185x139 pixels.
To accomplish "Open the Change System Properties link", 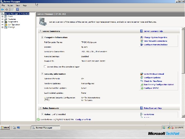I will point(155,38).
